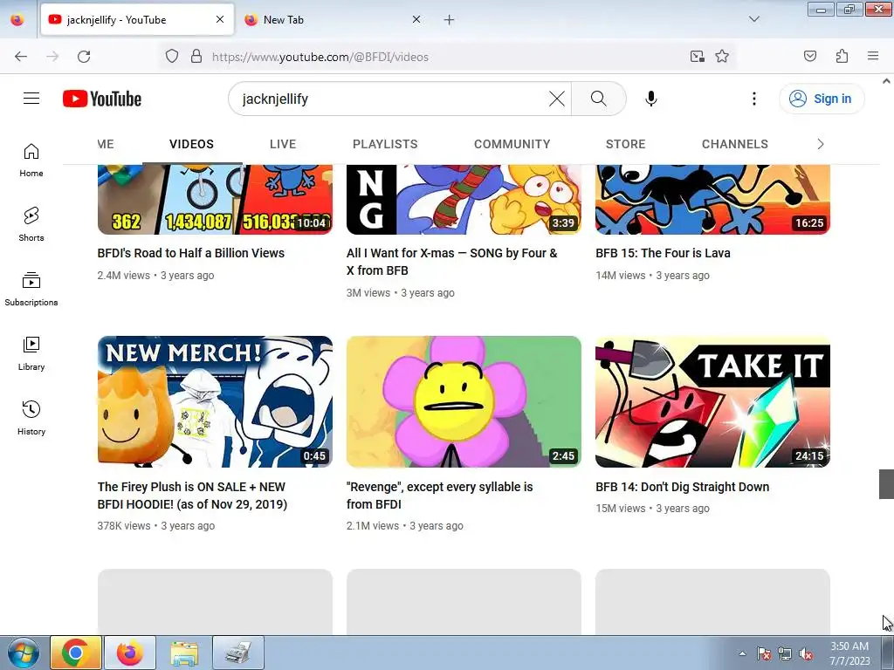Open the VIDEOS channel tab
The height and width of the screenshot is (670, 894).
pyautogui.click(x=191, y=144)
